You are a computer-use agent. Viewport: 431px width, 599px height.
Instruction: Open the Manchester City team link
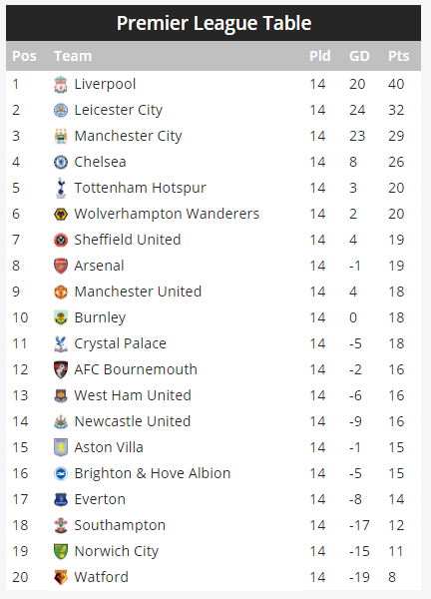[x=128, y=136]
